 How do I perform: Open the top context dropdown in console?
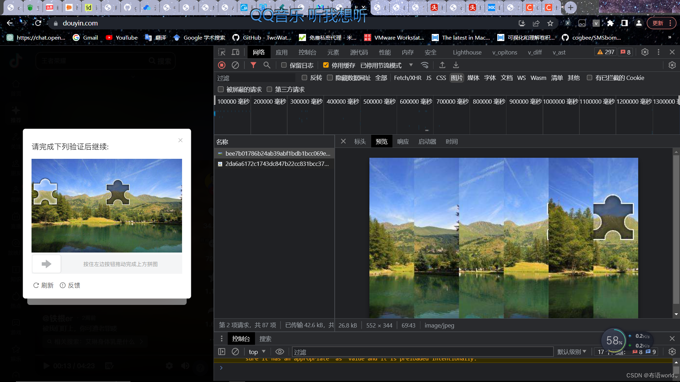pyautogui.click(x=257, y=352)
